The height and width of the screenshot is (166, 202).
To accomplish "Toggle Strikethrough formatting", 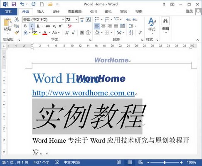I will pyautogui.click(x=48, y=26).
